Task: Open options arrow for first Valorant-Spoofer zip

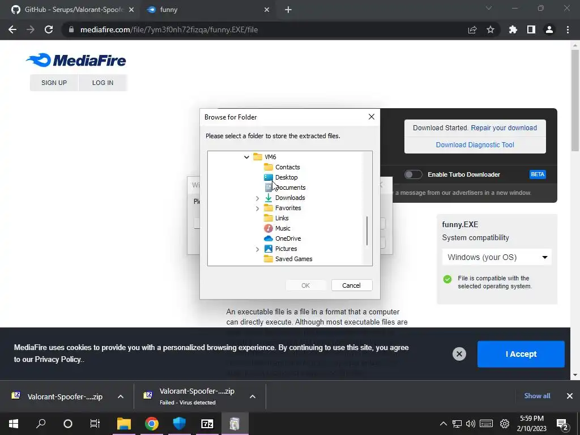Action: point(121,396)
